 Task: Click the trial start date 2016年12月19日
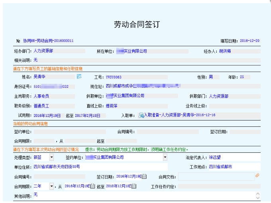tap(47, 116)
